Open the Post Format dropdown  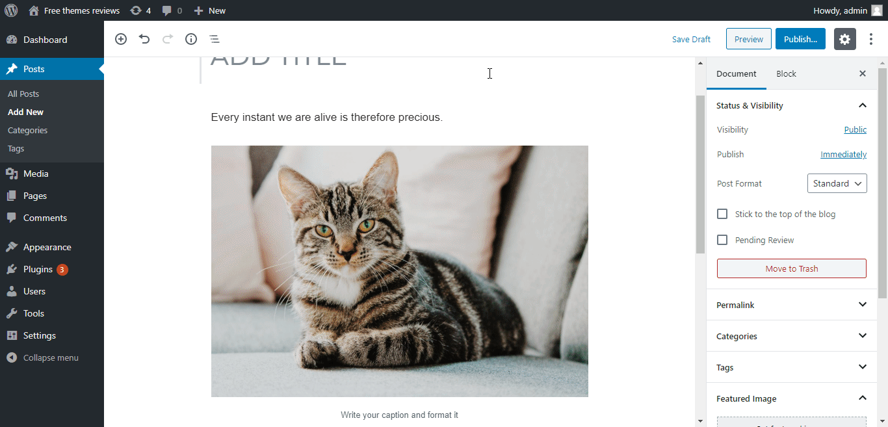[x=837, y=183]
